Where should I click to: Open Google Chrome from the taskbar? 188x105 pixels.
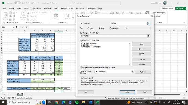click(x=56, y=102)
